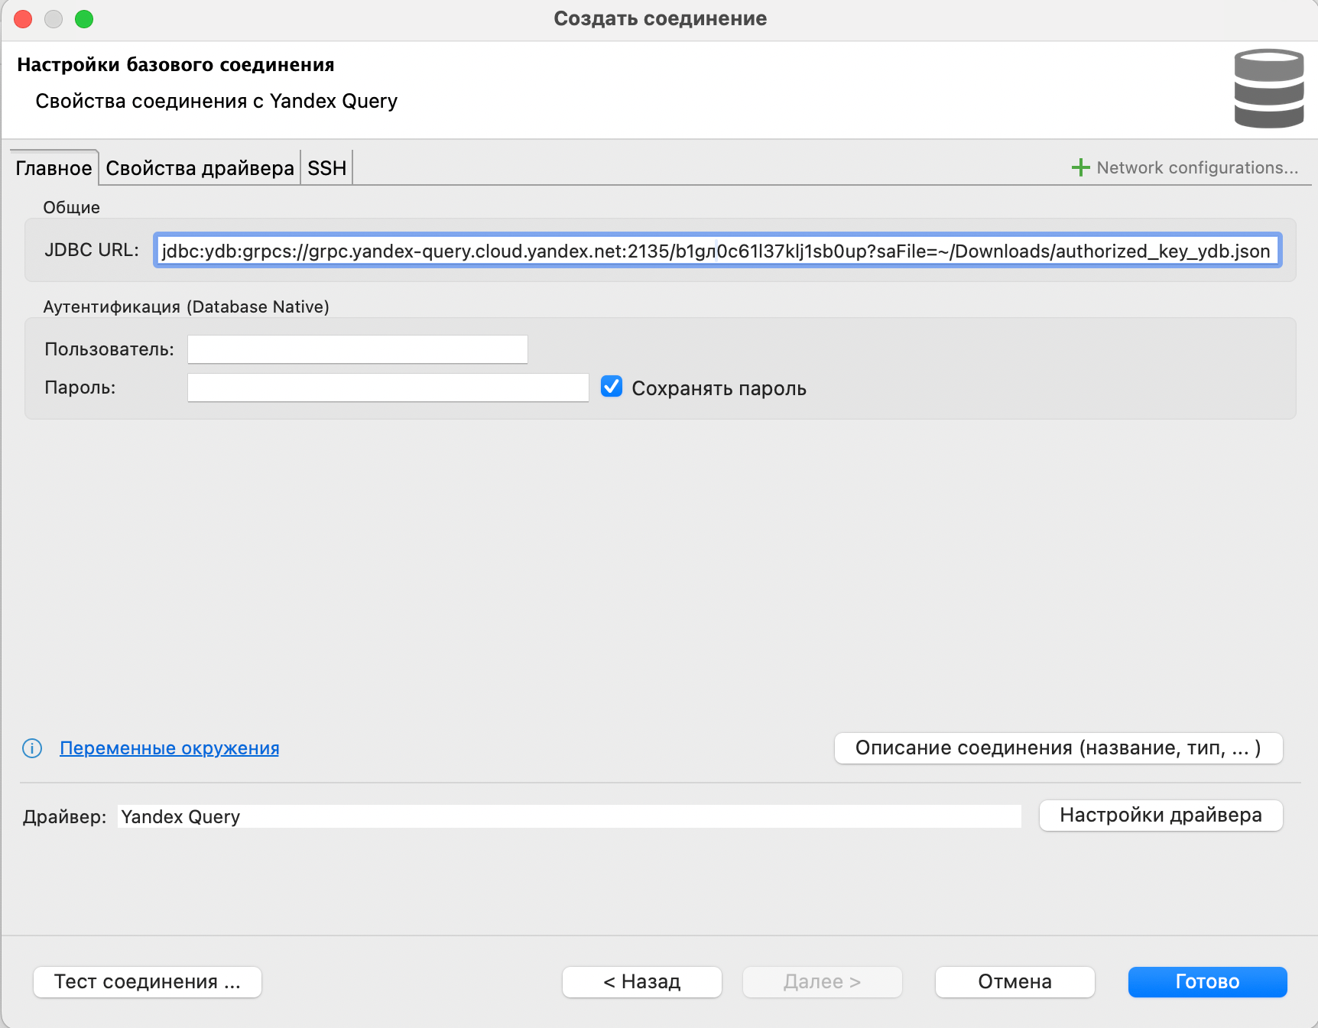This screenshot has width=1318, height=1028.
Task: Close the Создать соединение window
Action: coord(23,19)
